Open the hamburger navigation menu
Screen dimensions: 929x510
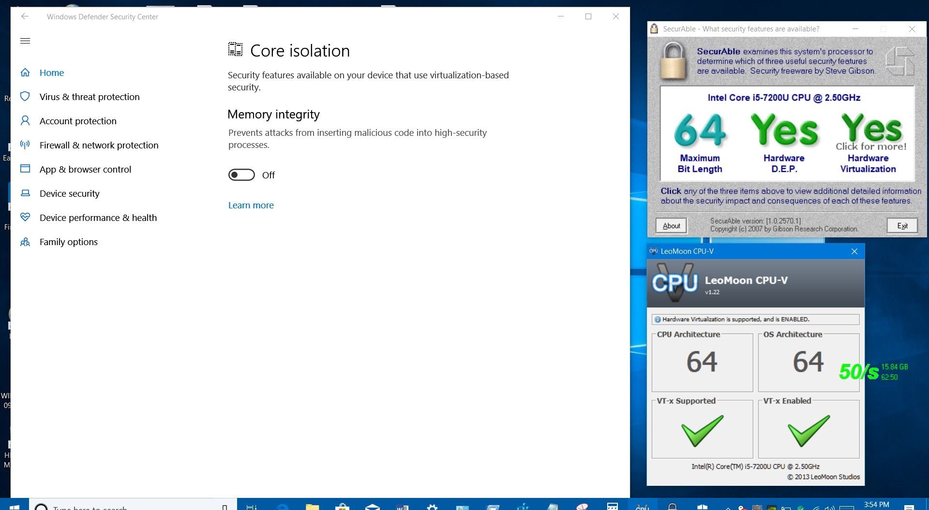tap(25, 41)
